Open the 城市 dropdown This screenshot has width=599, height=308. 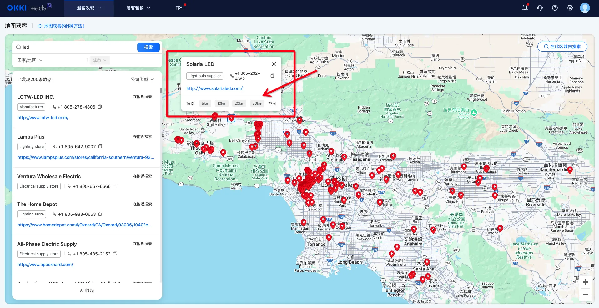point(99,60)
